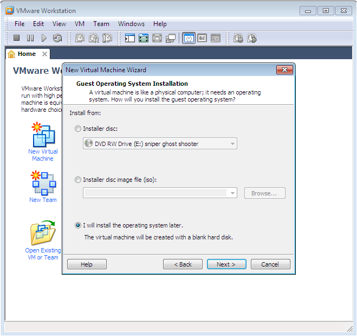Viewport: 357px width, 336px height.
Task: Expand the ISO image file path dropdown arrow
Action: [232, 193]
